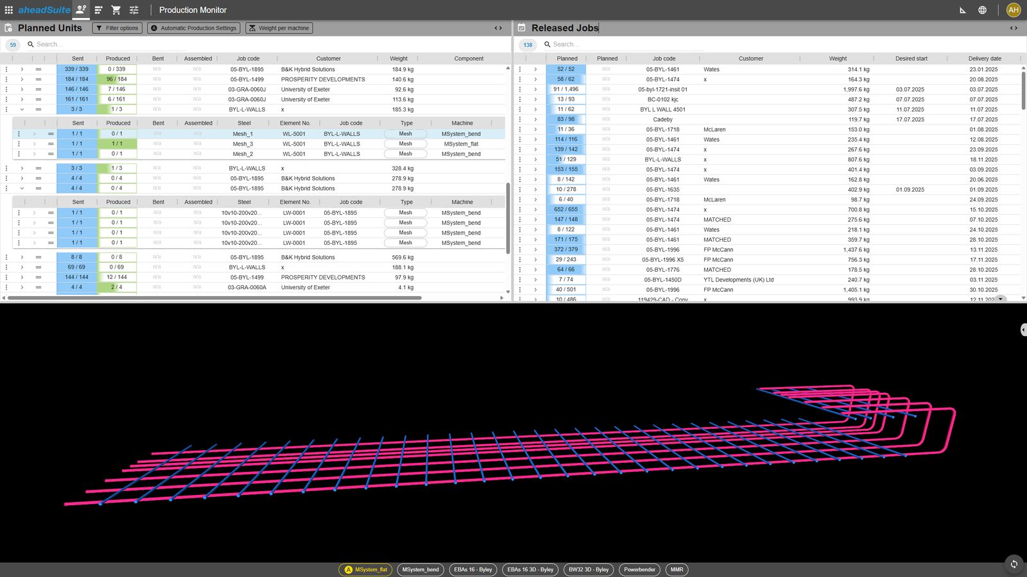Select the Production Monitor person icon
The image size is (1027, 577).
coord(80,10)
